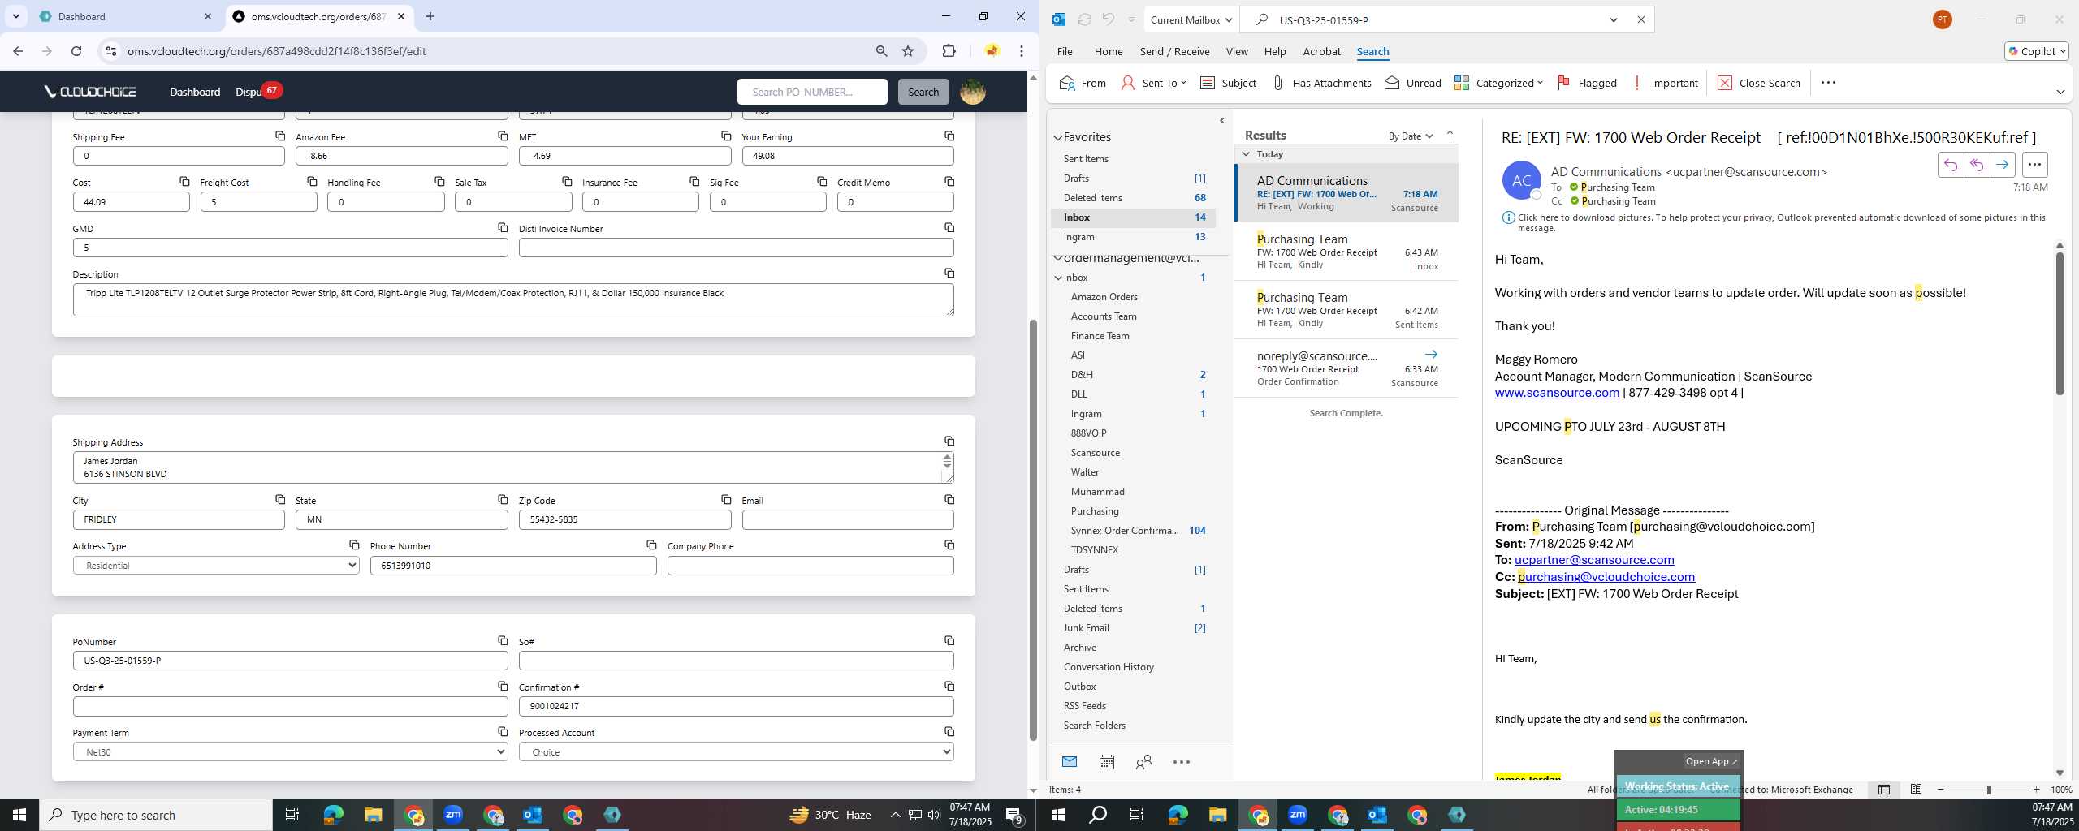Copy the Description text icon
The image size is (2079, 831).
pos(949,273)
